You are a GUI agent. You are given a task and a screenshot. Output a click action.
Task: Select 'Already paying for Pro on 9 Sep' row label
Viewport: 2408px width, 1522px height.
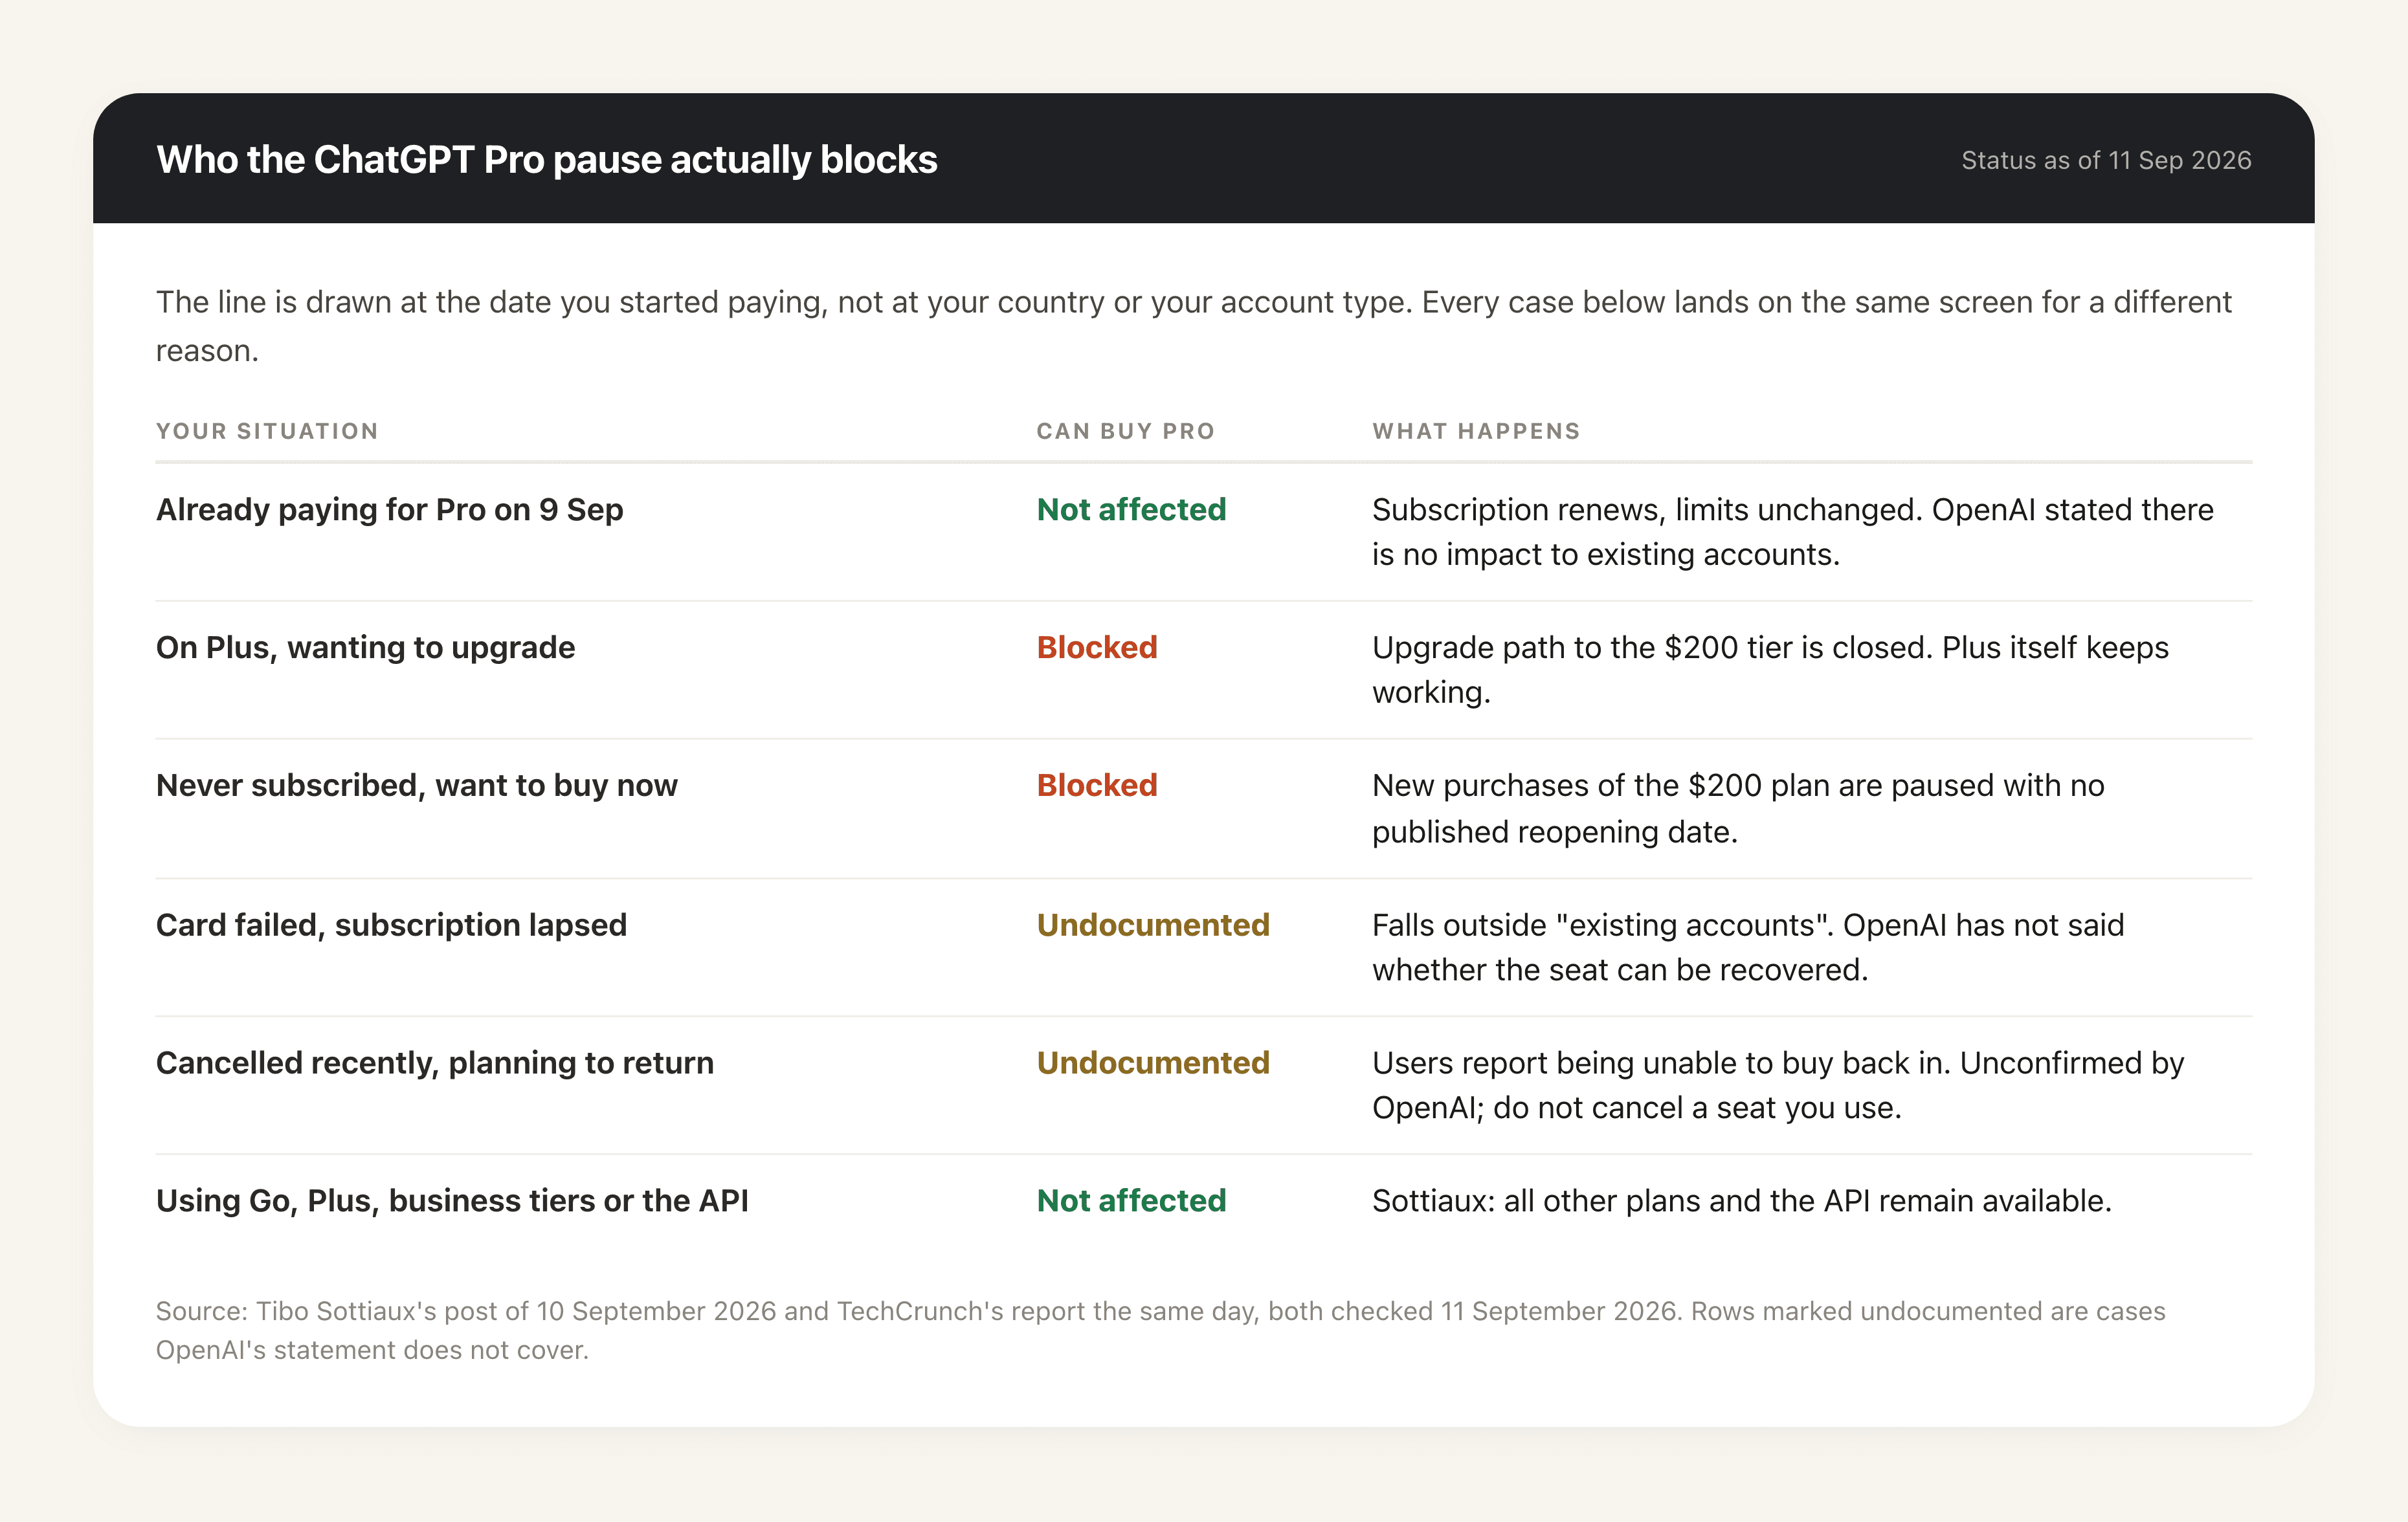(390, 510)
